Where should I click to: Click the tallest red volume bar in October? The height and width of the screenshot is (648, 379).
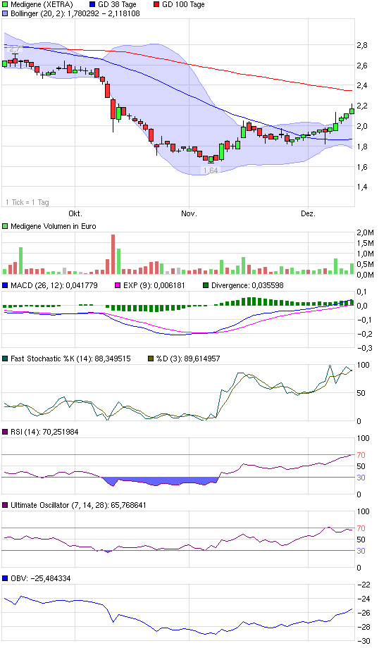tap(113, 254)
